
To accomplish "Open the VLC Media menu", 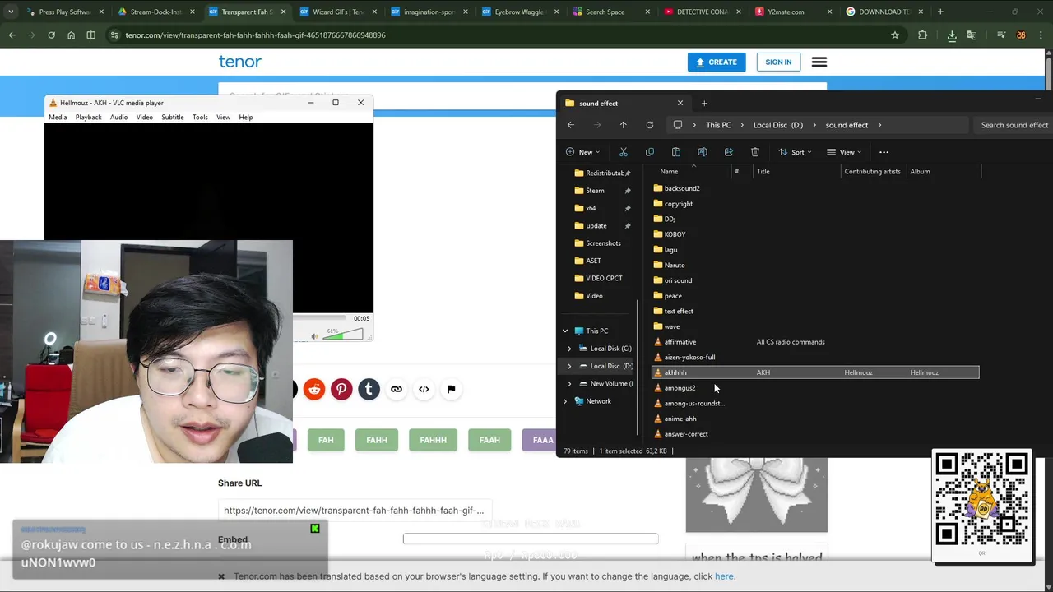I will pos(58,118).
